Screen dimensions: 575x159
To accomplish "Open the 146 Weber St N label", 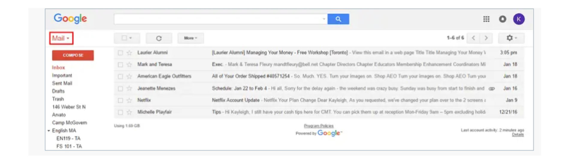I will (69, 107).
